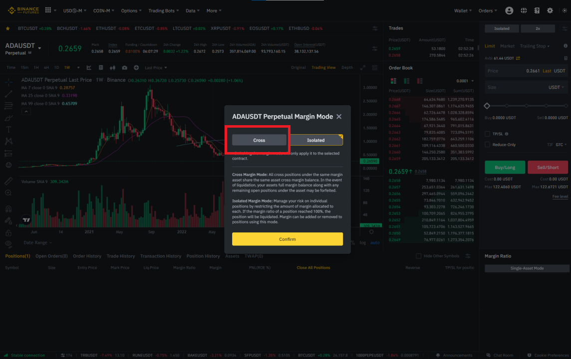
Task: Click the candlestick chart type icon
Action: click(112, 68)
